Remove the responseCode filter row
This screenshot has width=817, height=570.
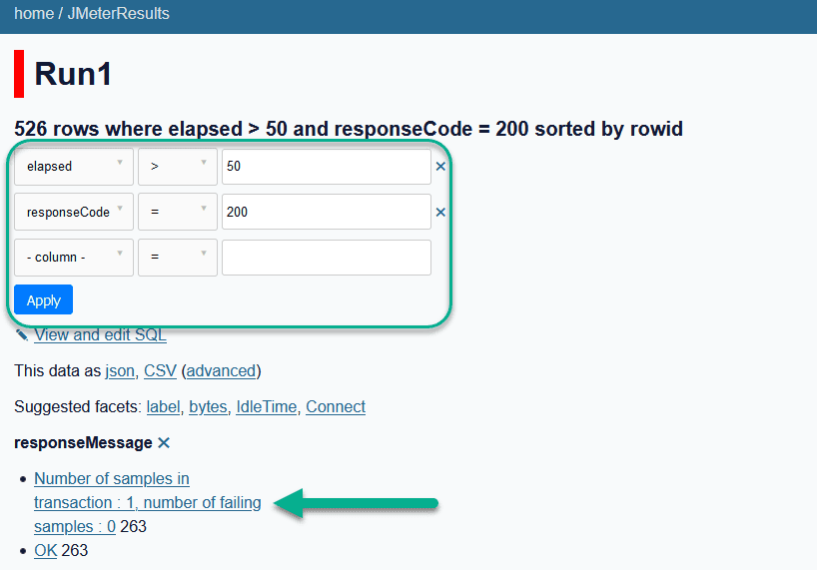tap(440, 212)
